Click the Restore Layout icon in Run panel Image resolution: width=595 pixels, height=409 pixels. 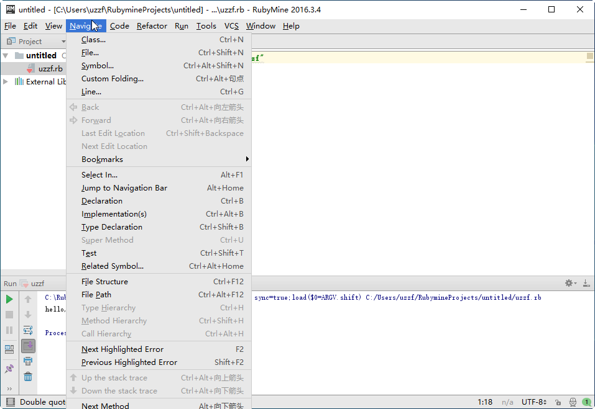coord(9,349)
